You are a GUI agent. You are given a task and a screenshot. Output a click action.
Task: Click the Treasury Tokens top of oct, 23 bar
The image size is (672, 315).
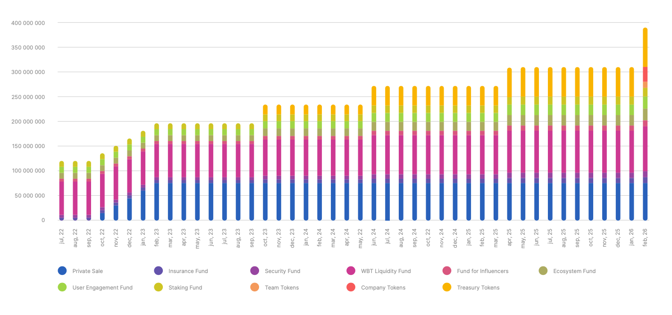(265, 109)
